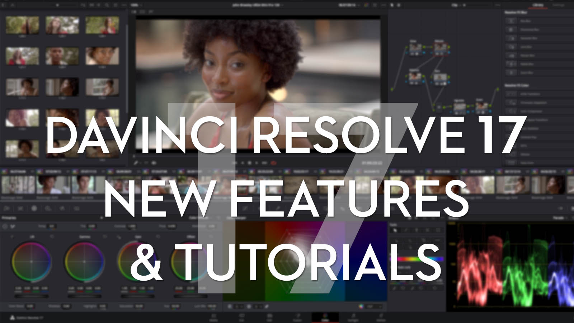
Task: Click the Gamma wheel reset icon
Action: [105, 237]
